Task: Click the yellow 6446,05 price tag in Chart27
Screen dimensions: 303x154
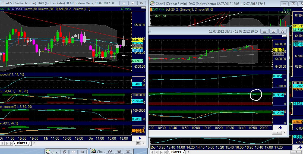Action: pos(137,40)
